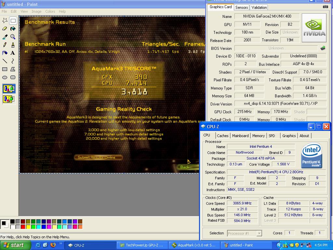Click the yellow security shield tray icon

(x=297, y=245)
